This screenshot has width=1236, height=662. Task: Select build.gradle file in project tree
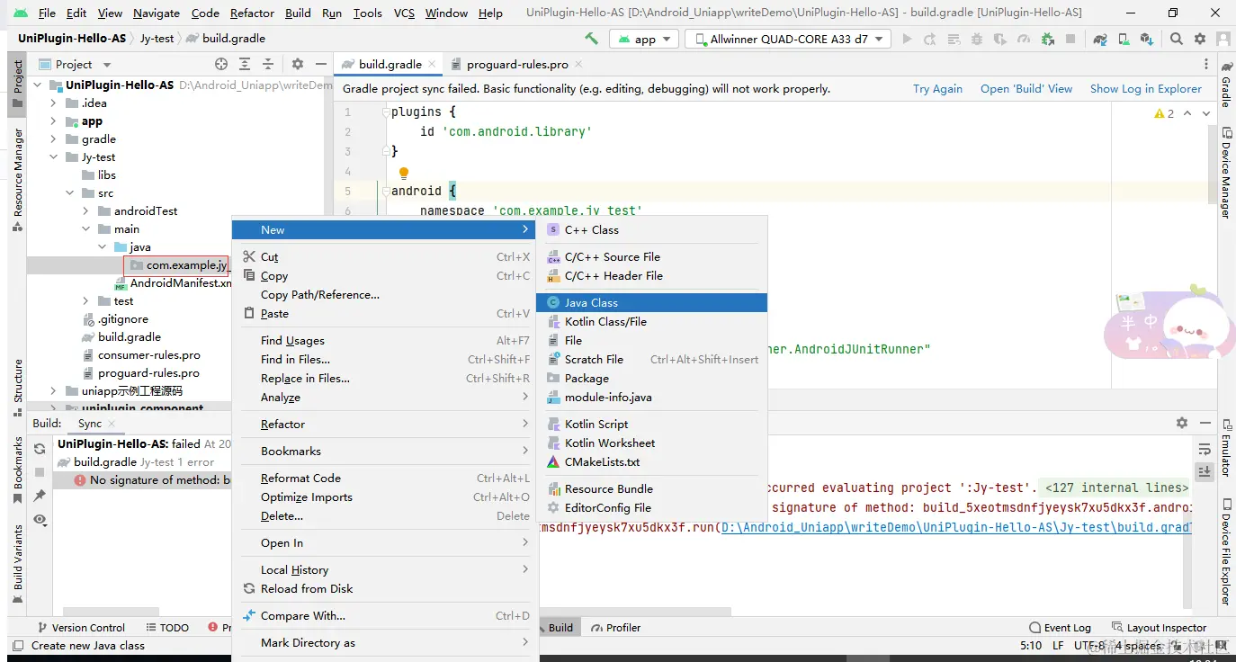(129, 337)
